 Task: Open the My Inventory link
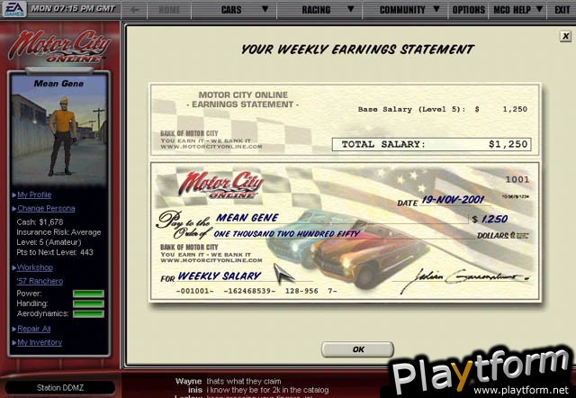40,342
